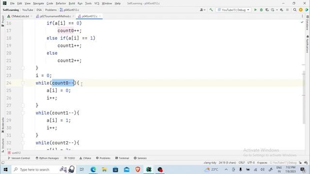The width and height of the screenshot is (310, 174).
Task: Click the profiler run icon in toolbar
Action: 273,10
